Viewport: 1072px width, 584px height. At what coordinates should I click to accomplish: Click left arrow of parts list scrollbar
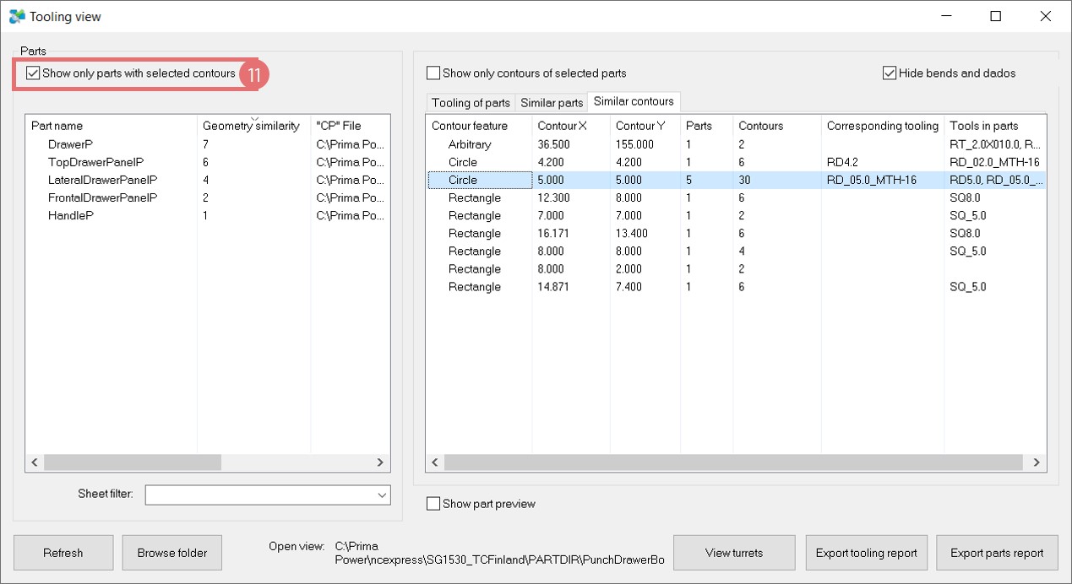tap(35, 462)
